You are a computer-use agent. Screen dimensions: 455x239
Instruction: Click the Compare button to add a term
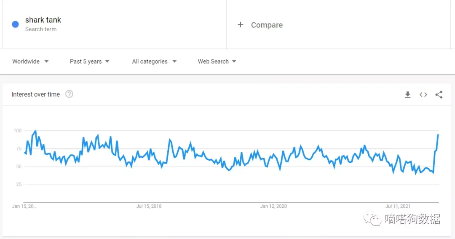[x=267, y=25]
